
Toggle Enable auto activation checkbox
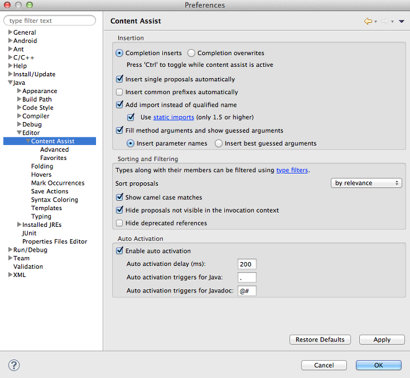(x=120, y=250)
